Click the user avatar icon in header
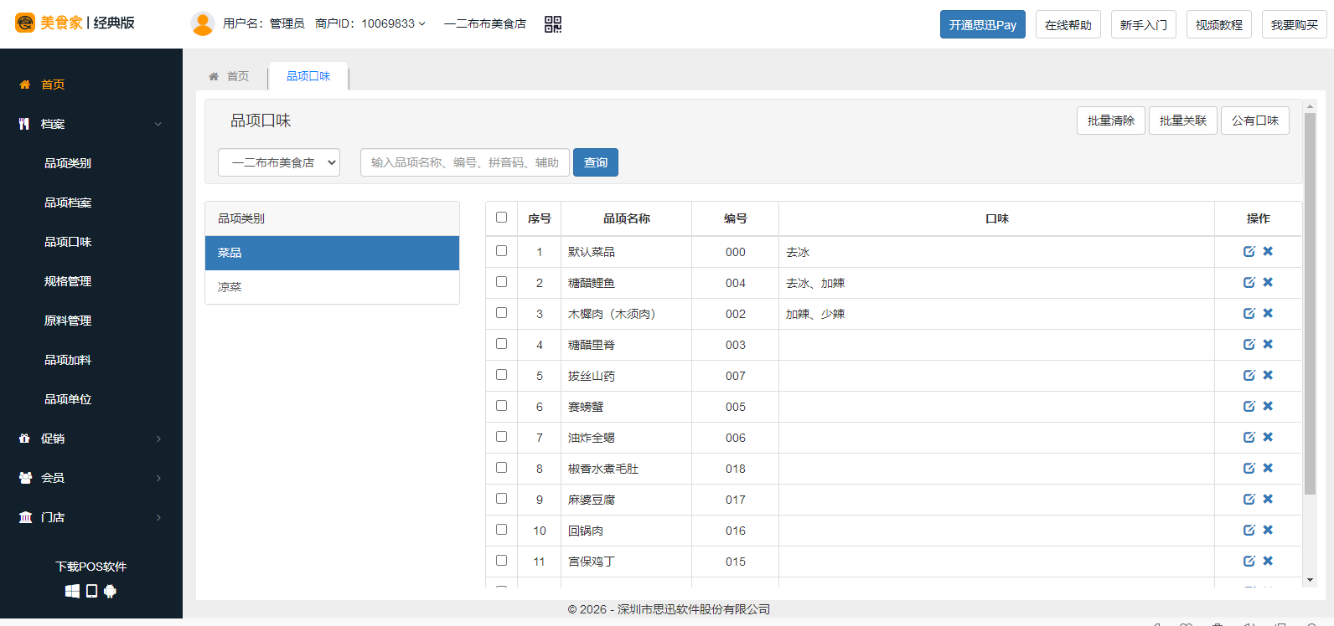This screenshot has height=626, width=1334. (203, 23)
